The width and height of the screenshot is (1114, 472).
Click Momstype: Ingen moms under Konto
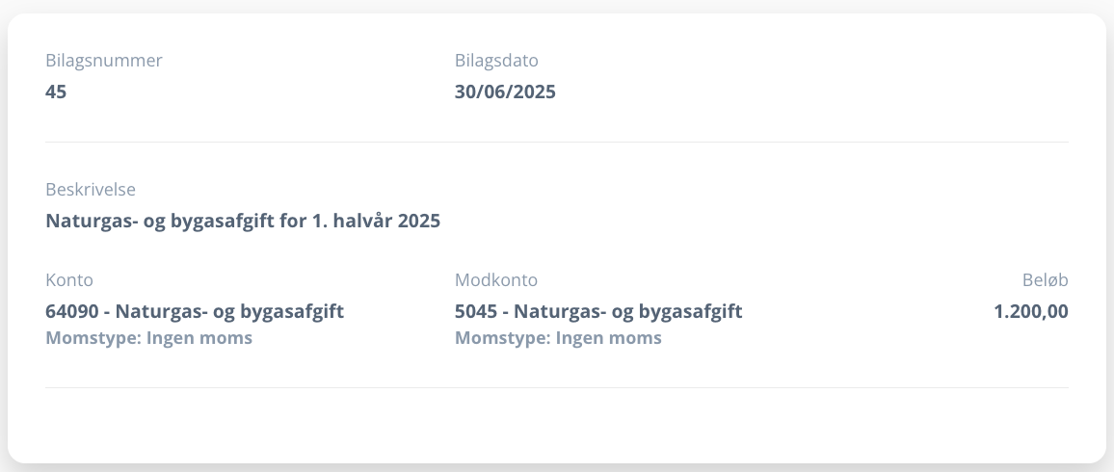[x=148, y=338]
